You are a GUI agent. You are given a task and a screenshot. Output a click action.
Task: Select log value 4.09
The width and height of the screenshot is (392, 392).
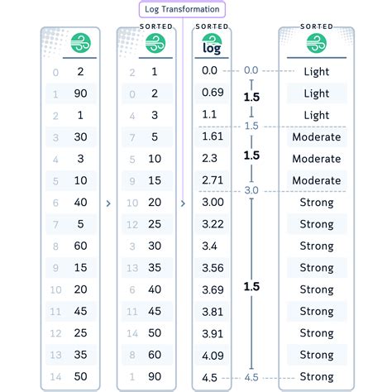click(x=213, y=356)
